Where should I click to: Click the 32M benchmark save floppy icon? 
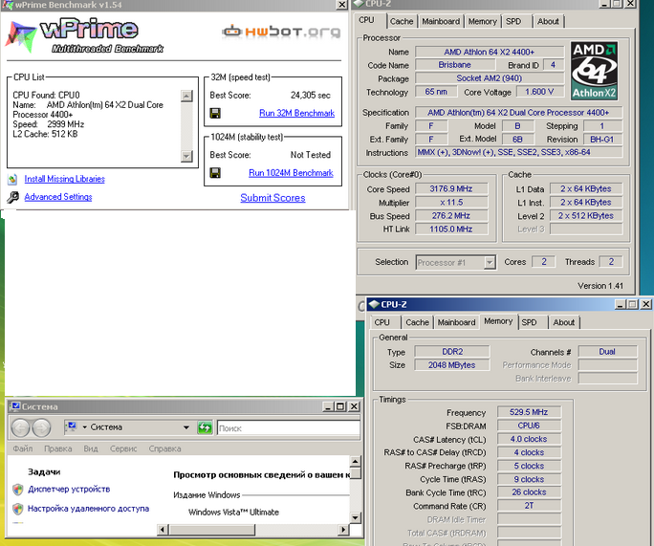[x=215, y=113]
